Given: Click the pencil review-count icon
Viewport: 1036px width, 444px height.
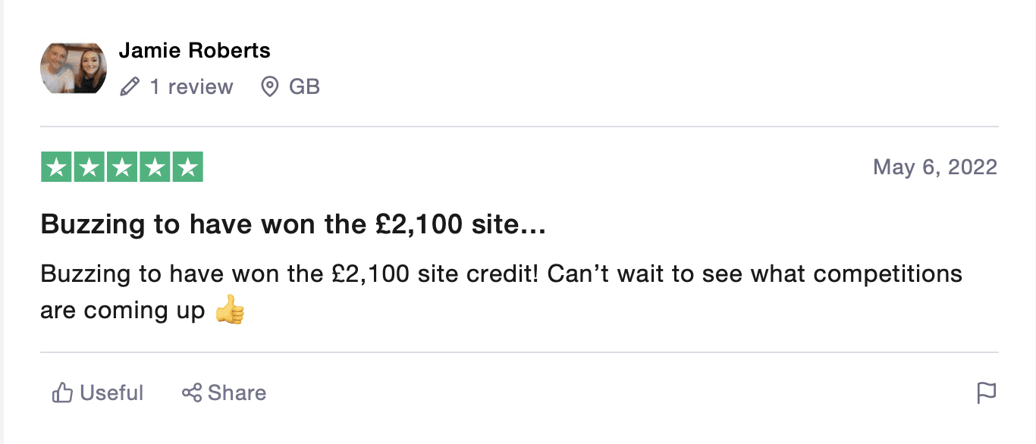Looking at the screenshot, I should click(130, 87).
